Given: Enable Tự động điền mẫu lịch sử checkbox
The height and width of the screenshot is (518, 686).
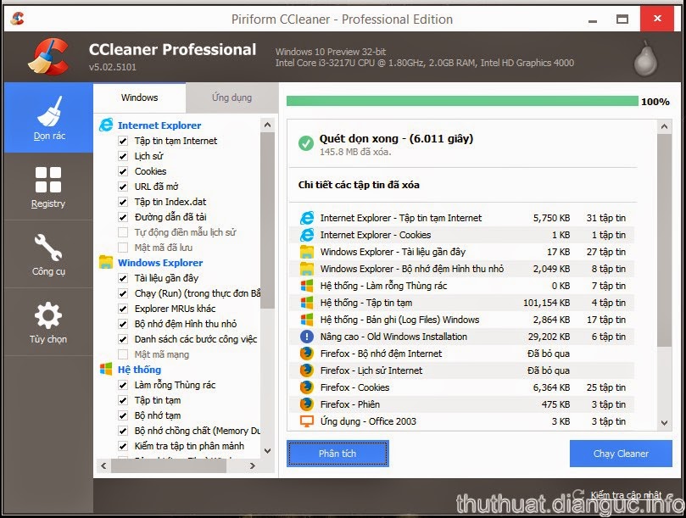Looking at the screenshot, I should 123,232.
